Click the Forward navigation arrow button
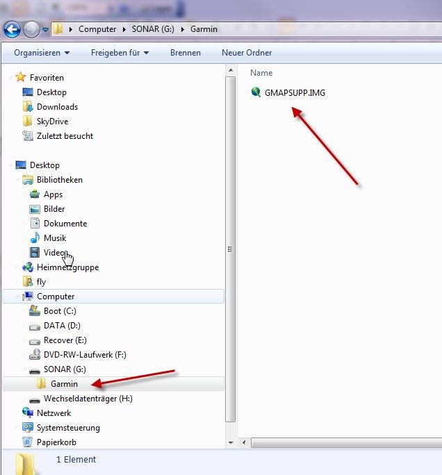 32,29
